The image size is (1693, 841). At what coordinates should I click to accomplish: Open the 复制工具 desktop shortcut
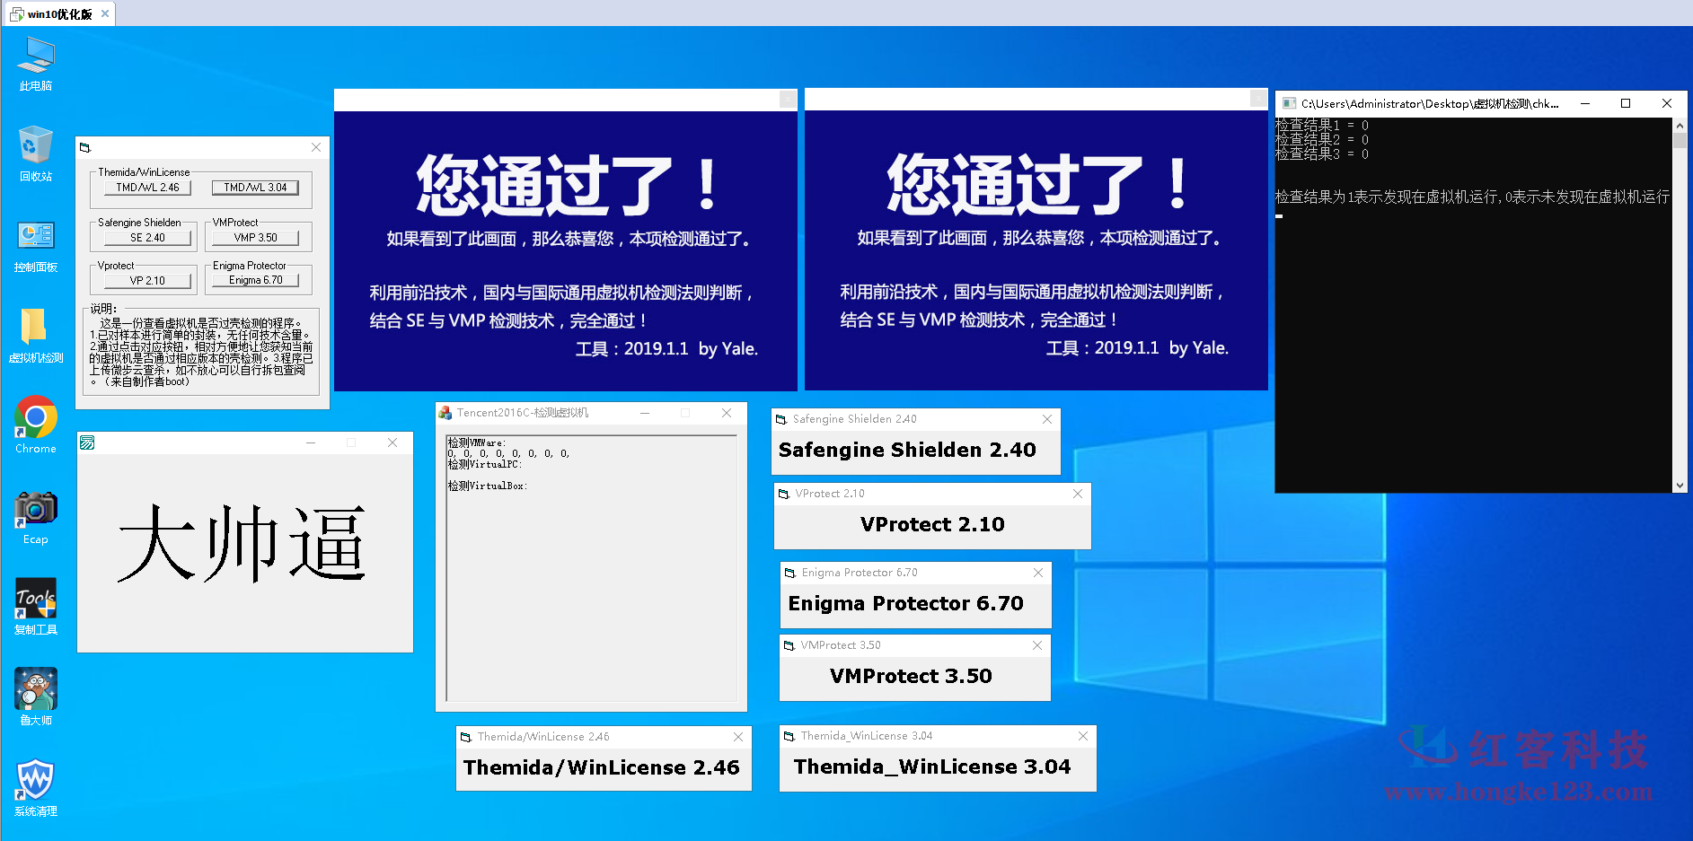pos(36,607)
